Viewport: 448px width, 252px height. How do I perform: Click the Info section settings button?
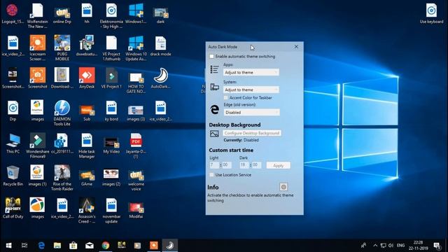point(283,187)
